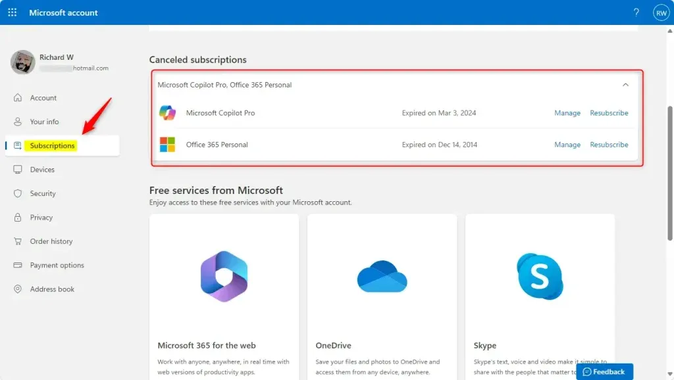Click the Privacy lock icon

coord(18,217)
